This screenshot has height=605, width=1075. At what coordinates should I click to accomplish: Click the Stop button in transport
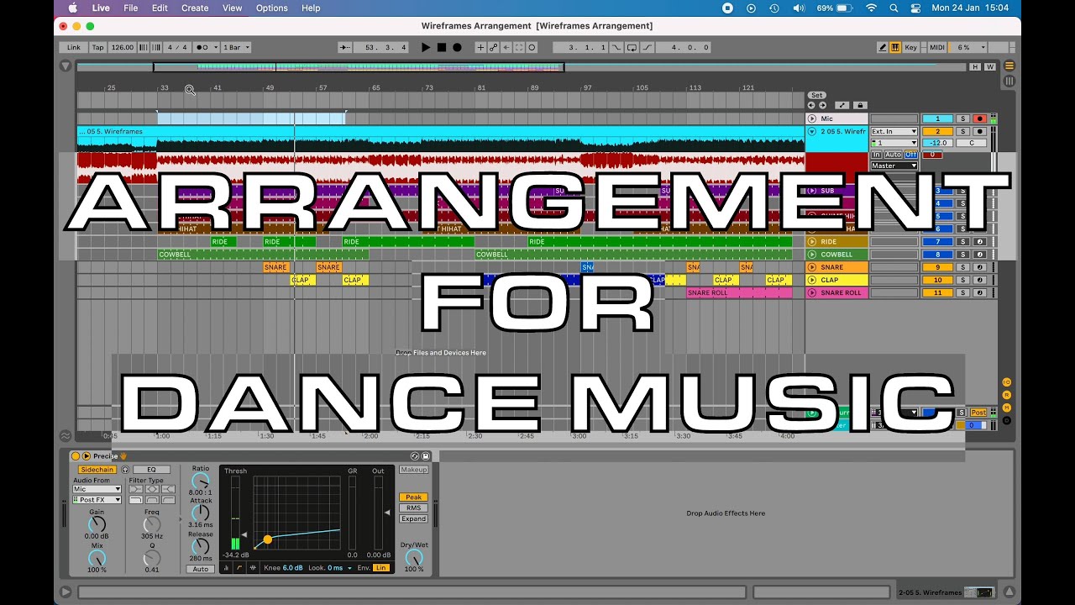pos(441,48)
